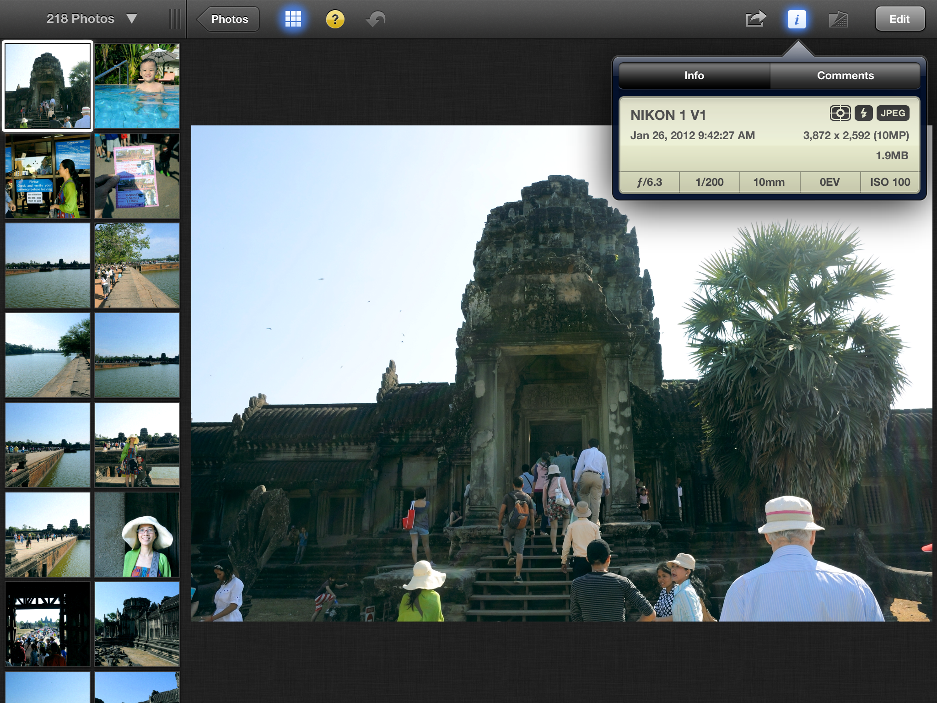937x703 pixels.
Task: Expand the 218 Photos dropdown arrow
Action: 132,19
